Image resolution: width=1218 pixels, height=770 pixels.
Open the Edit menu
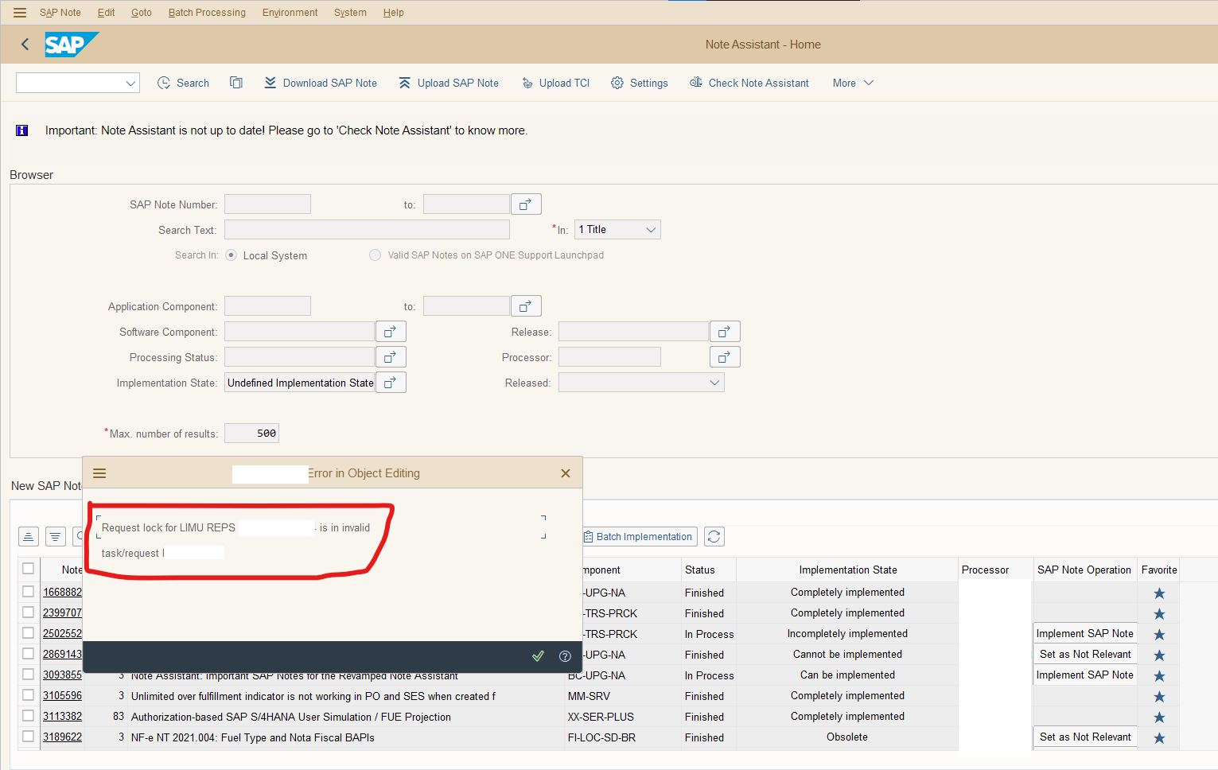(x=106, y=13)
